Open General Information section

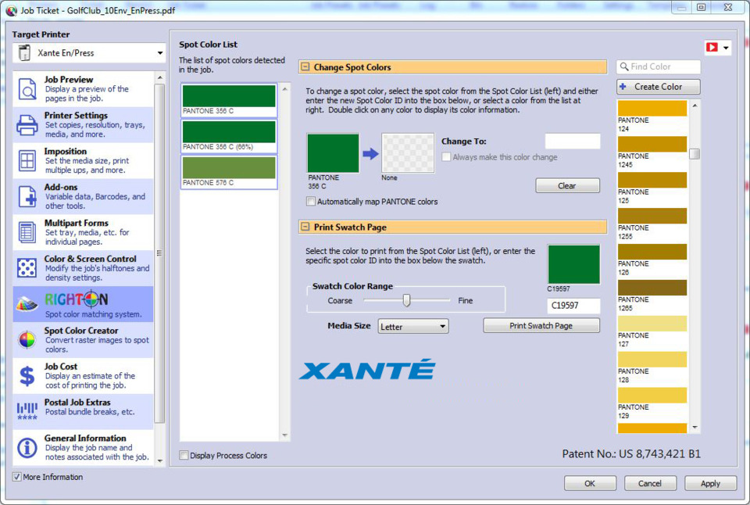84,448
